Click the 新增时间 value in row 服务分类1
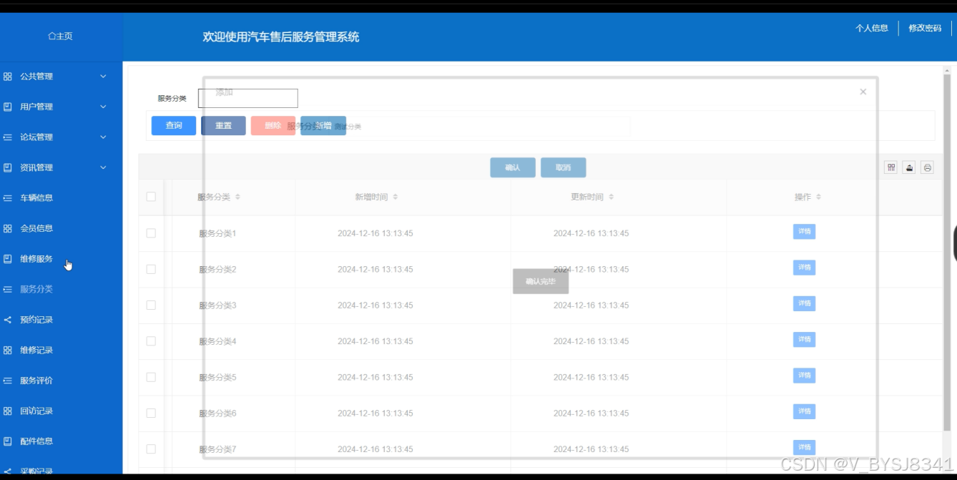 [376, 233]
